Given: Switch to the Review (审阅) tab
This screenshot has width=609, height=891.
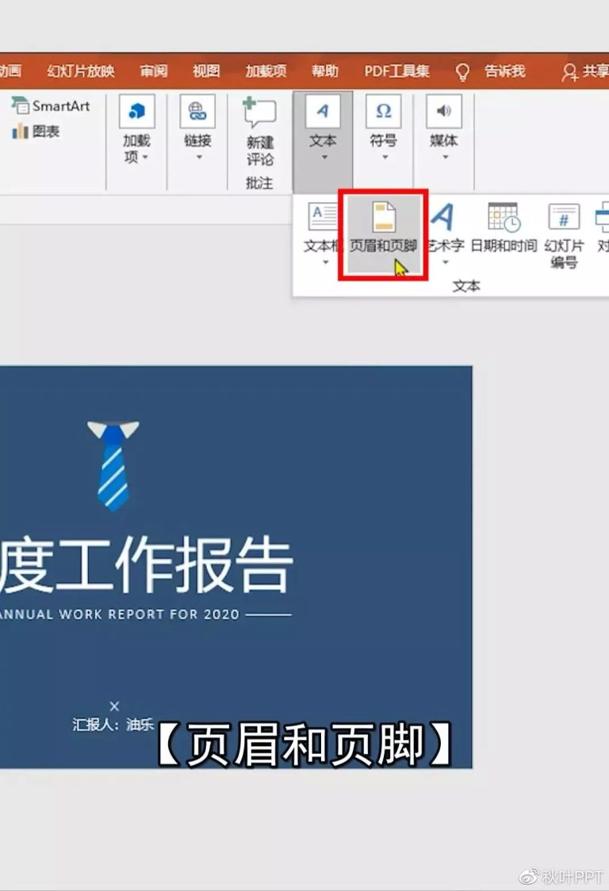Looking at the screenshot, I should (154, 71).
